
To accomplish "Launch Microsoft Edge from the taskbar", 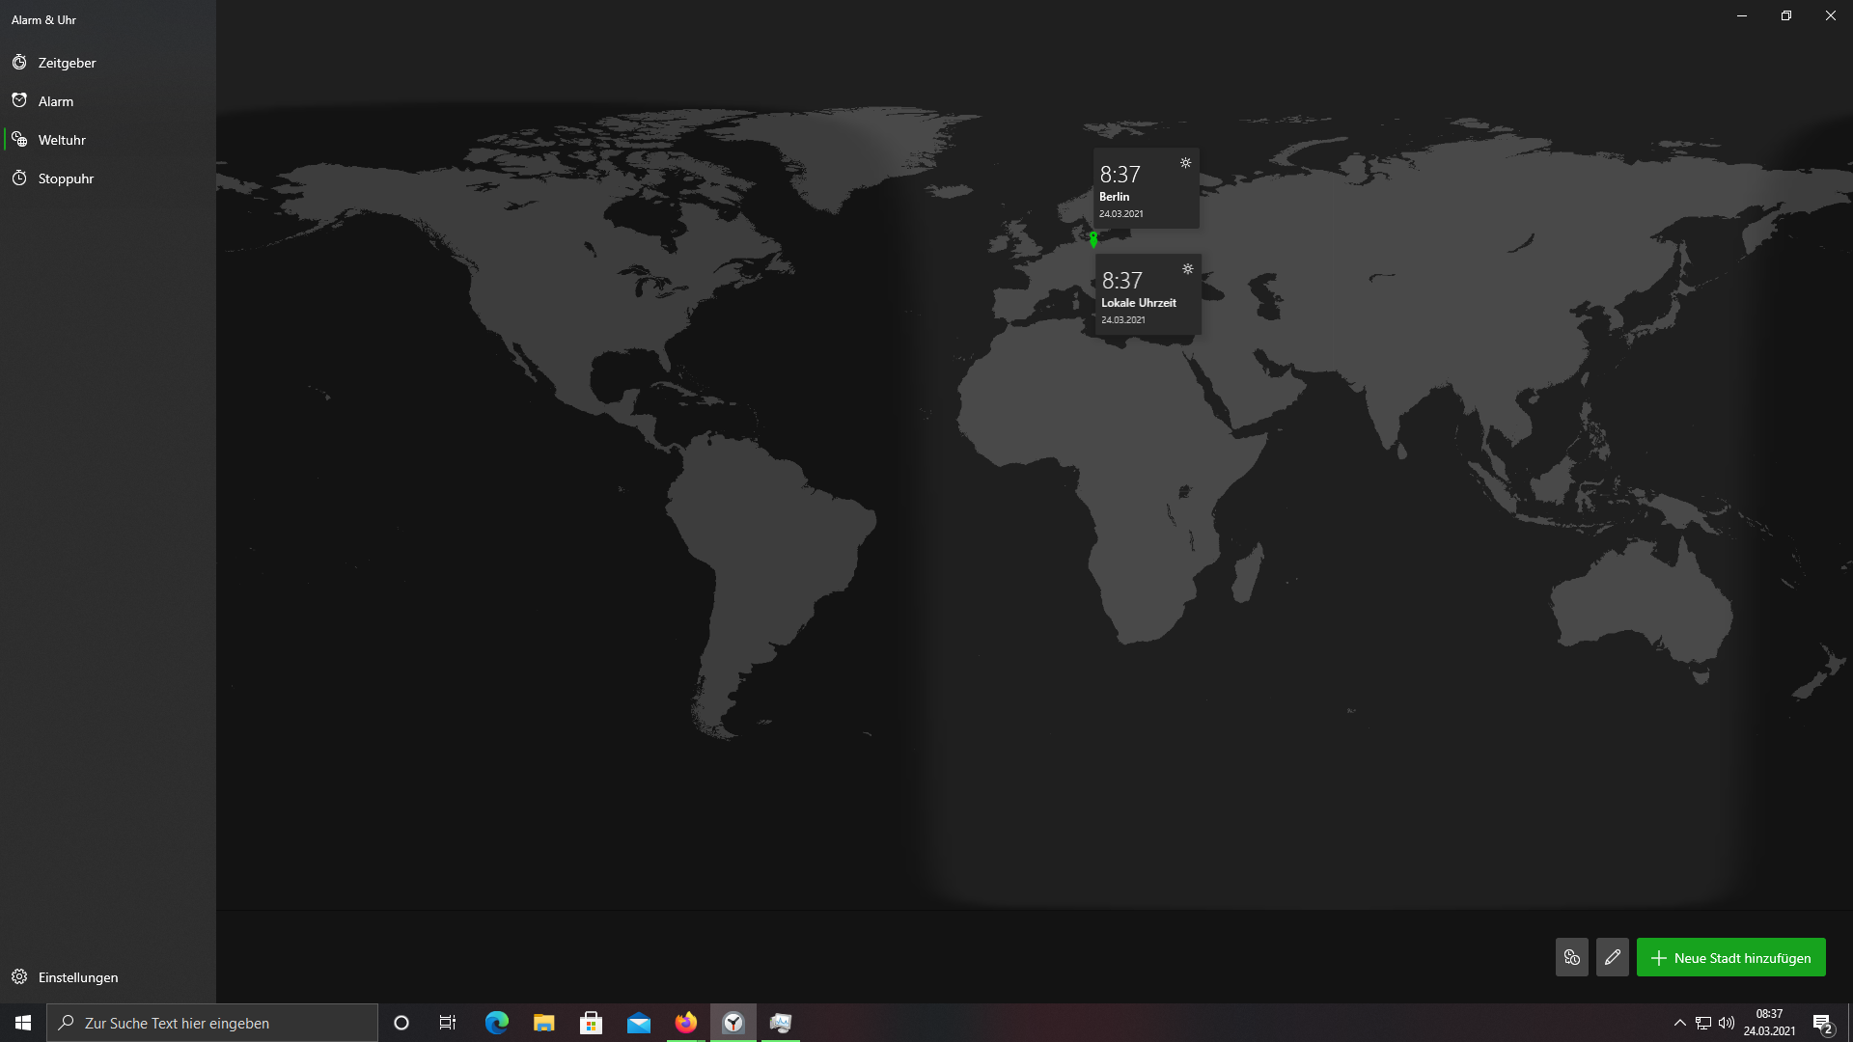I will tap(496, 1023).
